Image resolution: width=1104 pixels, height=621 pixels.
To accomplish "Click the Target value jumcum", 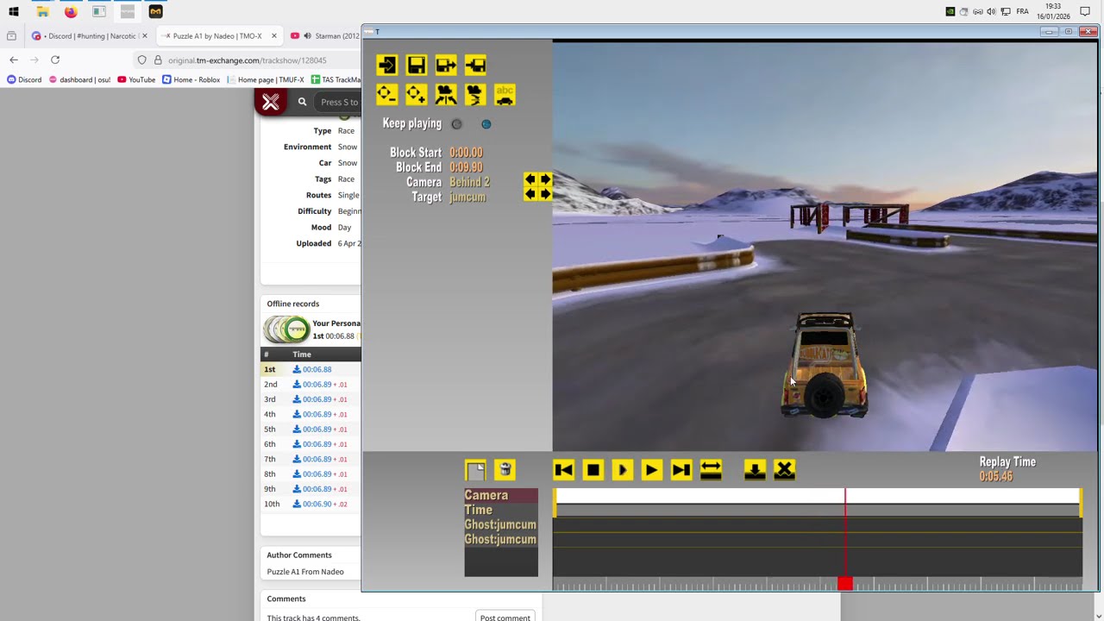I will (x=467, y=197).
